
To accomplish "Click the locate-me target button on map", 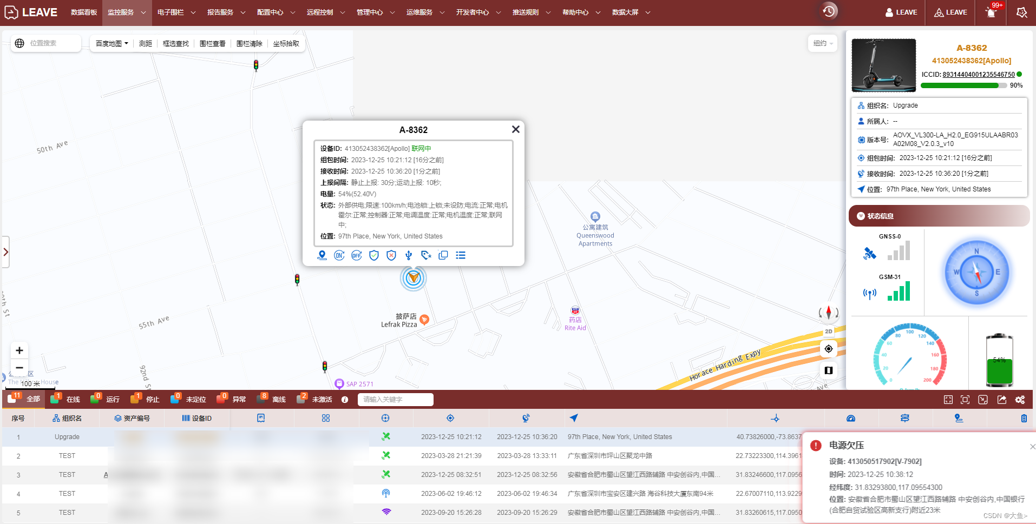I will point(829,349).
